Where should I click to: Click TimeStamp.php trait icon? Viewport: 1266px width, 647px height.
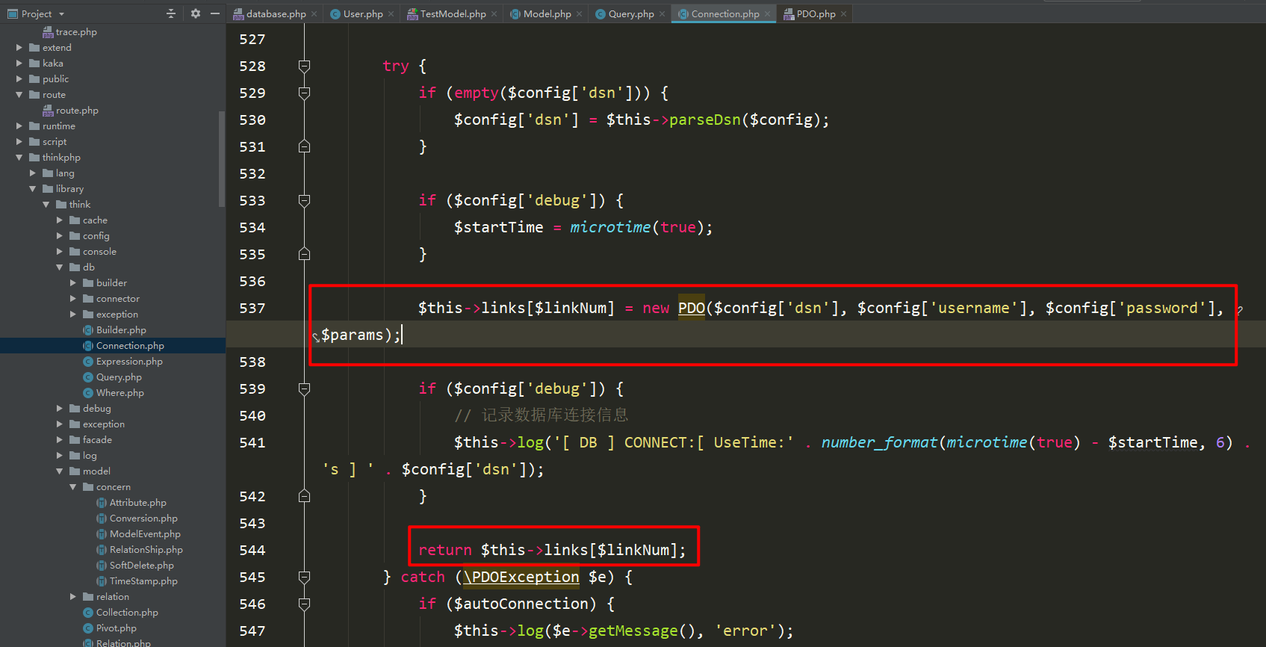click(102, 581)
